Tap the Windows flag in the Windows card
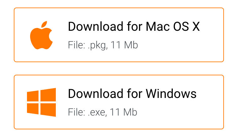 coord(41,102)
